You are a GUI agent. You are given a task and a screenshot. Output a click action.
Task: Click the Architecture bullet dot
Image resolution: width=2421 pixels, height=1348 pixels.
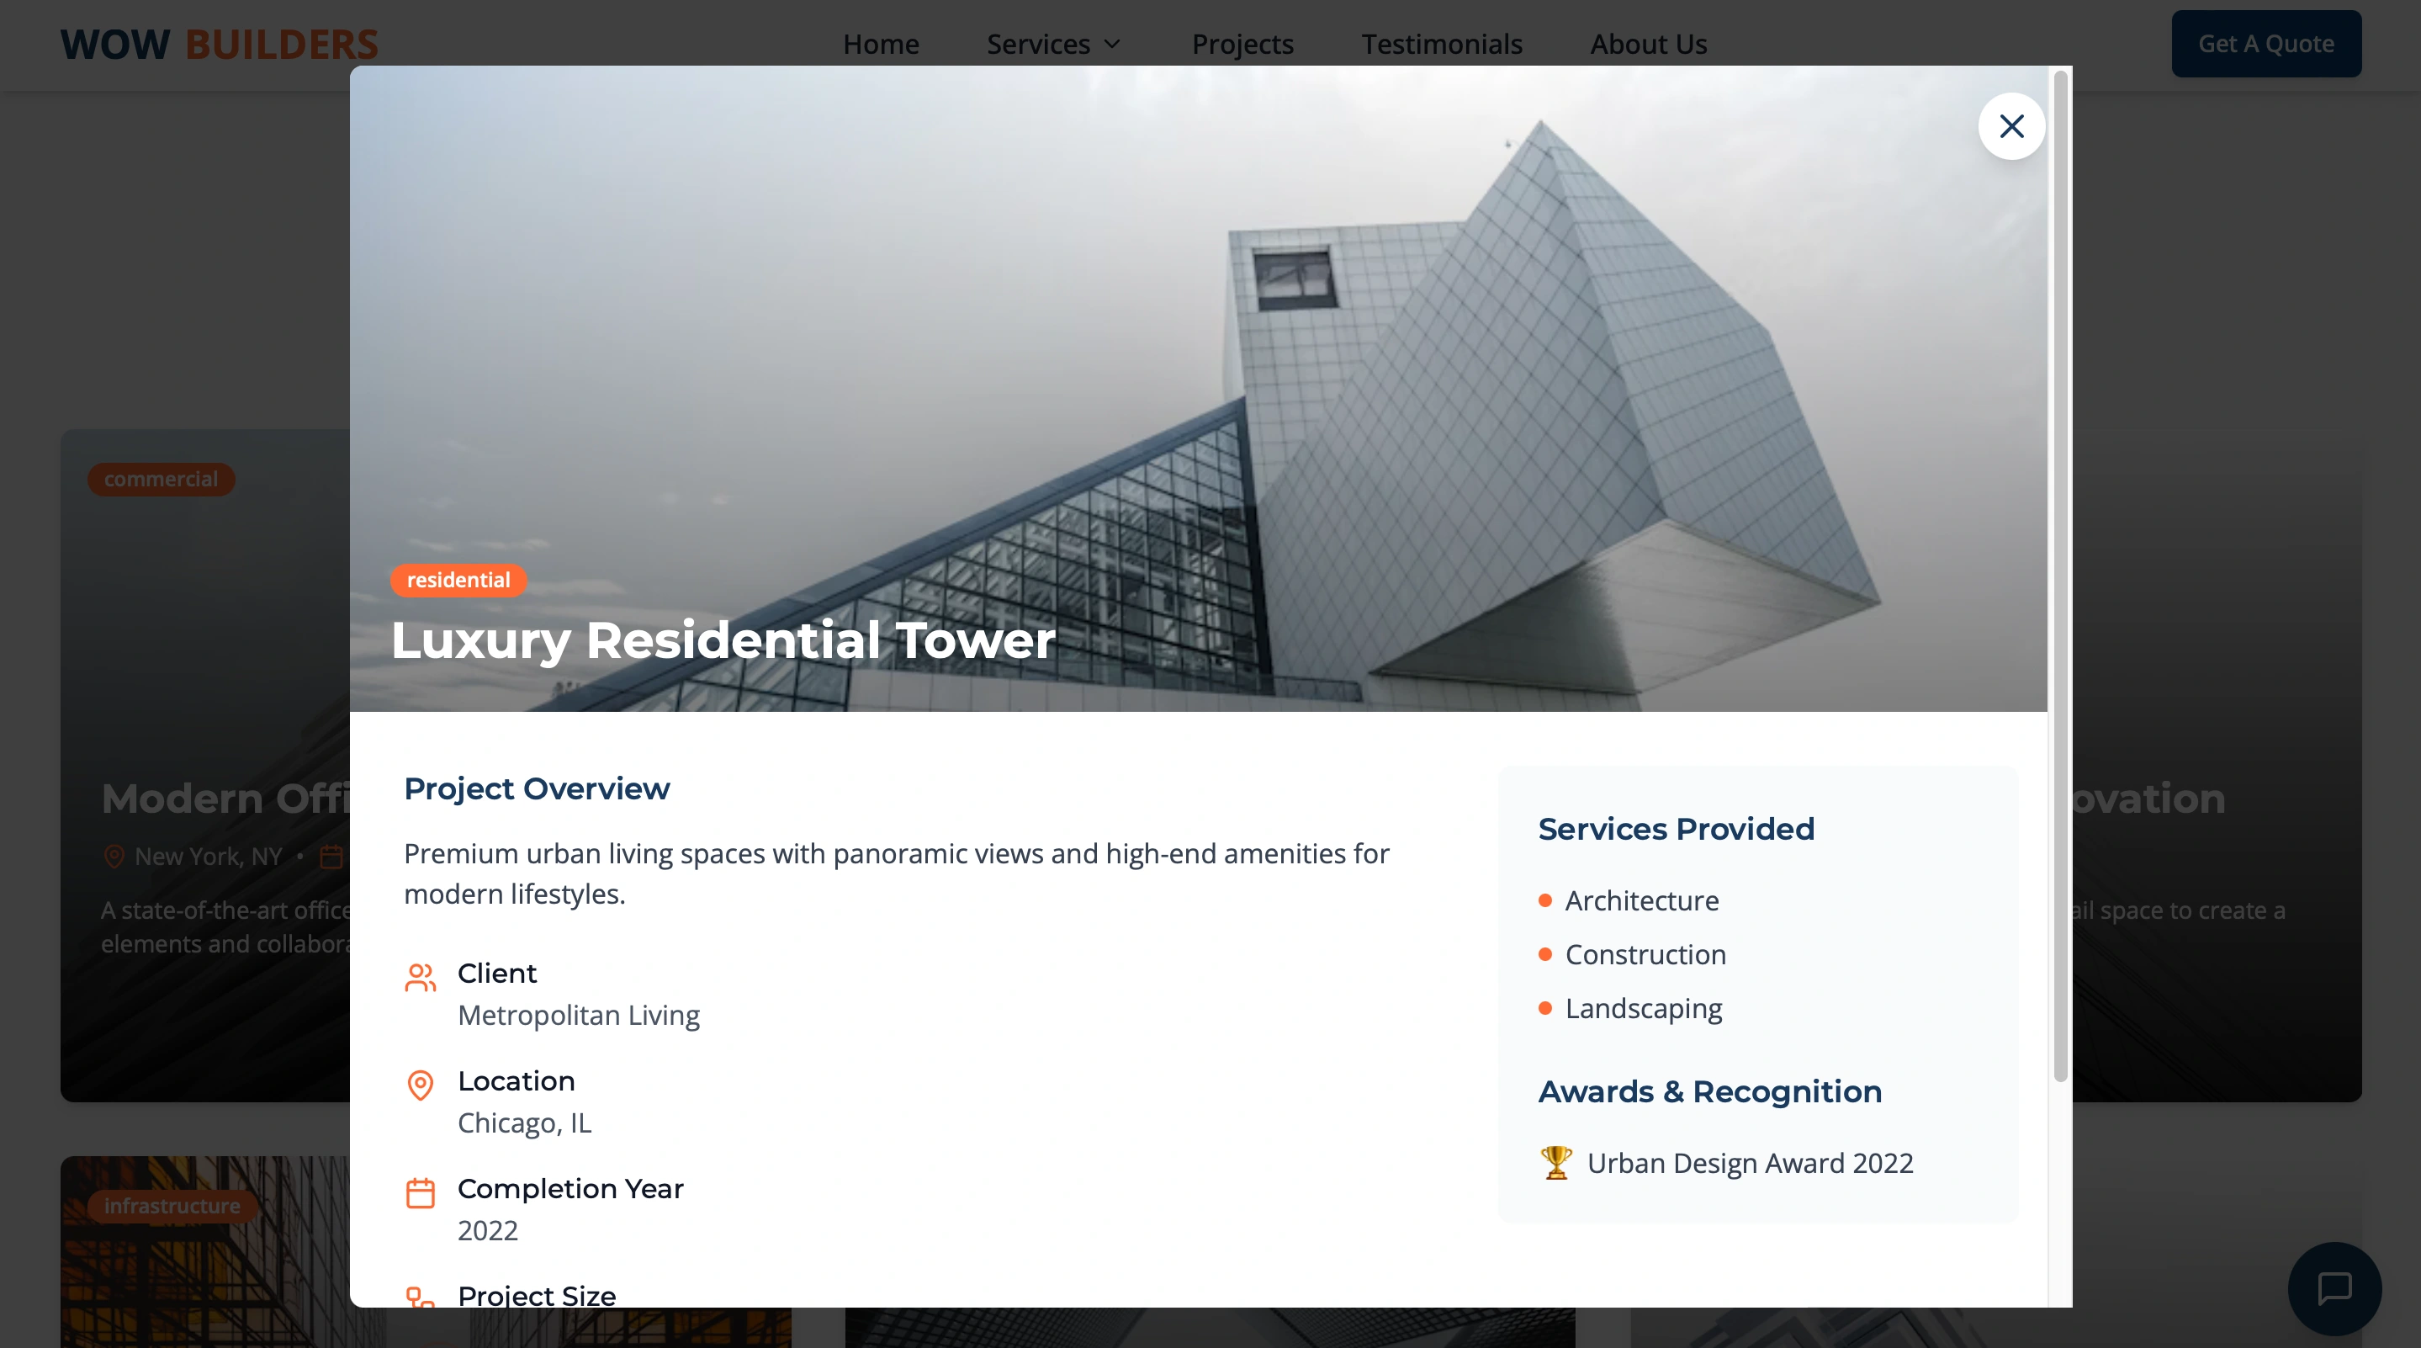point(1545,900)
